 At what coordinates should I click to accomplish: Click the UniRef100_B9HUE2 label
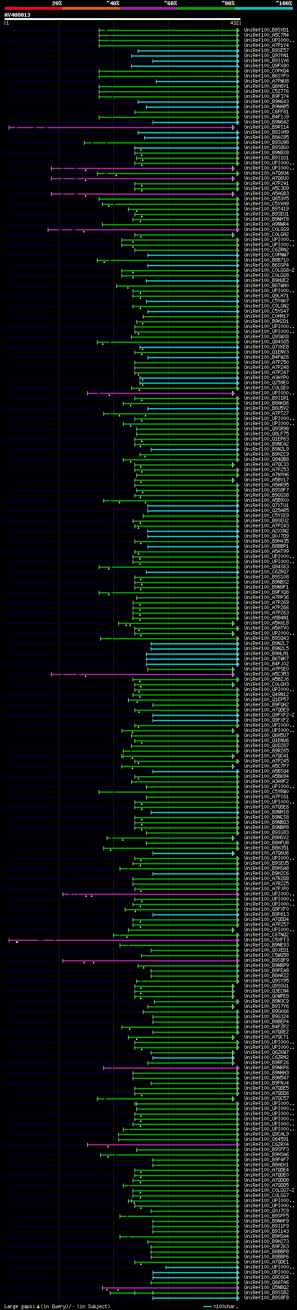pos(266,280)
